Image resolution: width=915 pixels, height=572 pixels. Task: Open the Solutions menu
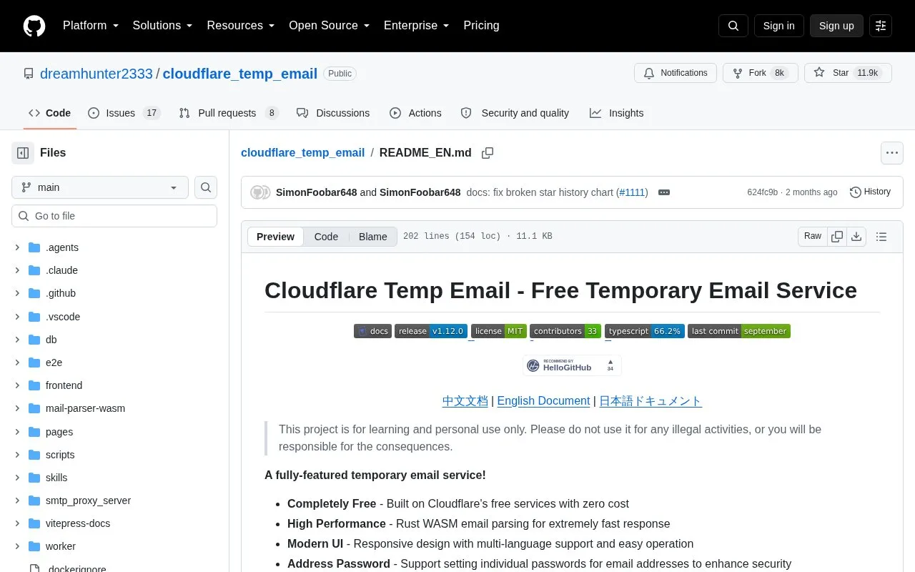point(163,26)
